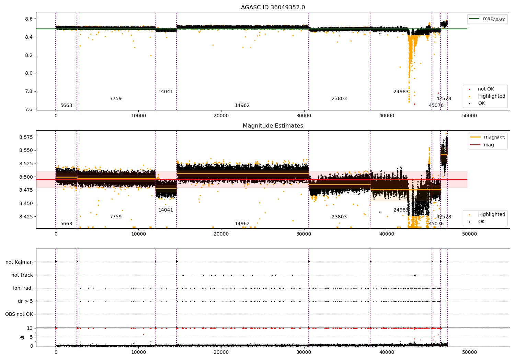
Task: Click the 20000 x-axis tick under middle plot
Action: click(221, 234)
